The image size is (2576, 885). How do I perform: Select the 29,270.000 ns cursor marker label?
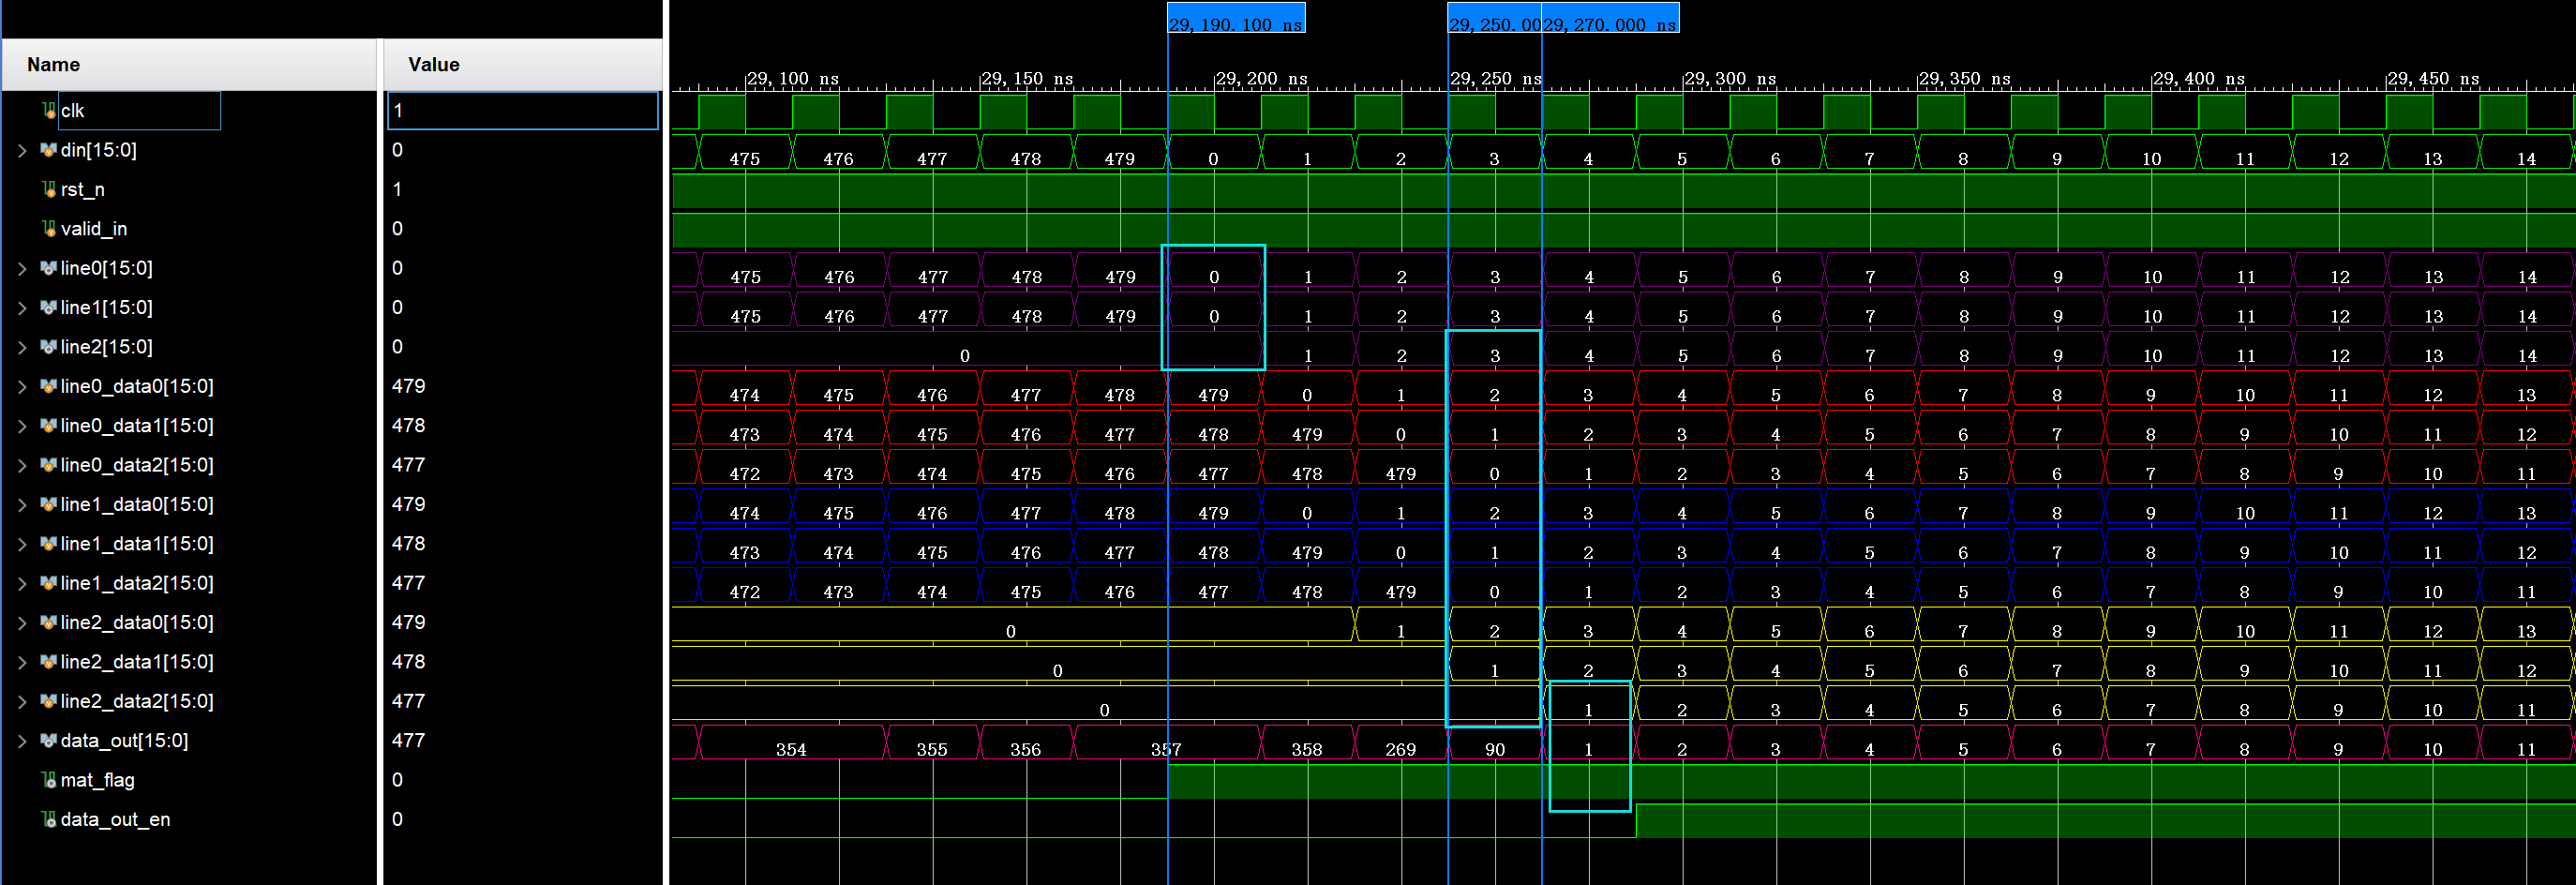(1610, 18)
